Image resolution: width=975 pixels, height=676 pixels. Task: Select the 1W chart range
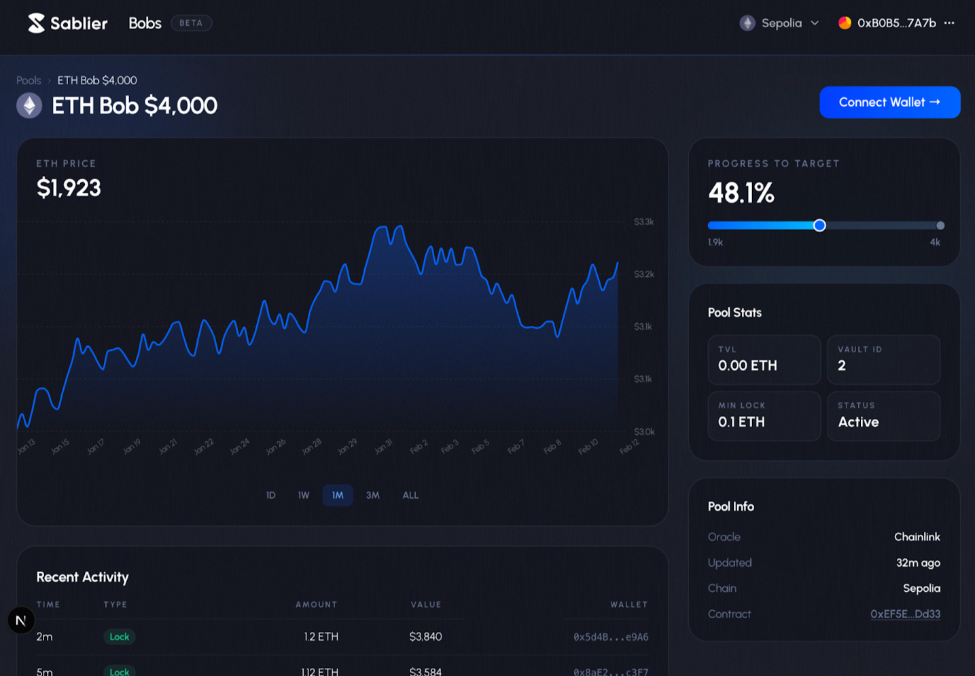[304, 495]
